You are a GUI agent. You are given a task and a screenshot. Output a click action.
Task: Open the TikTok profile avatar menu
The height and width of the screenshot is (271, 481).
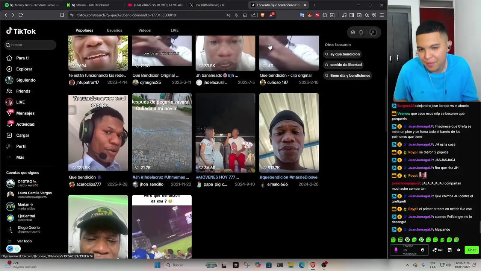(x=373, y=32)
